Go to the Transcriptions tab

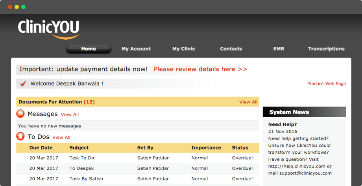326,49
